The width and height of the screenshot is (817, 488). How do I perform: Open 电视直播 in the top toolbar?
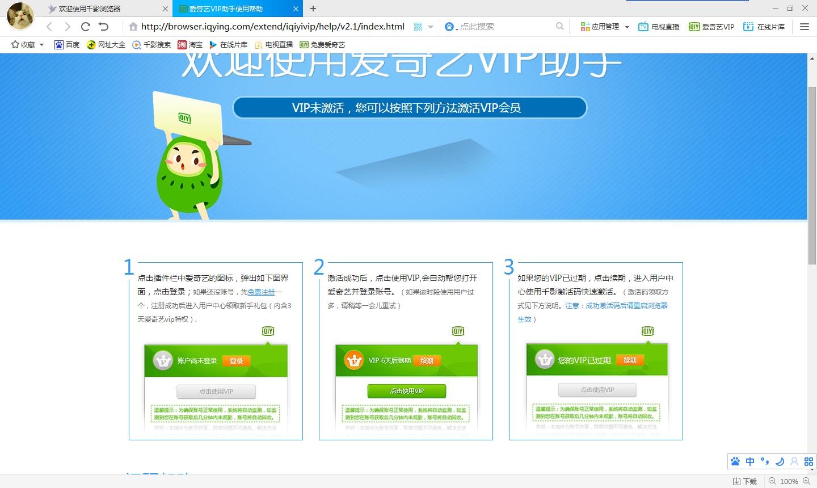(x=659, y=27)
